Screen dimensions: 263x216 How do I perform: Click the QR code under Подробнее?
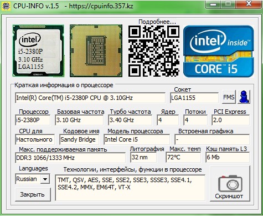[x=153, y=51]
